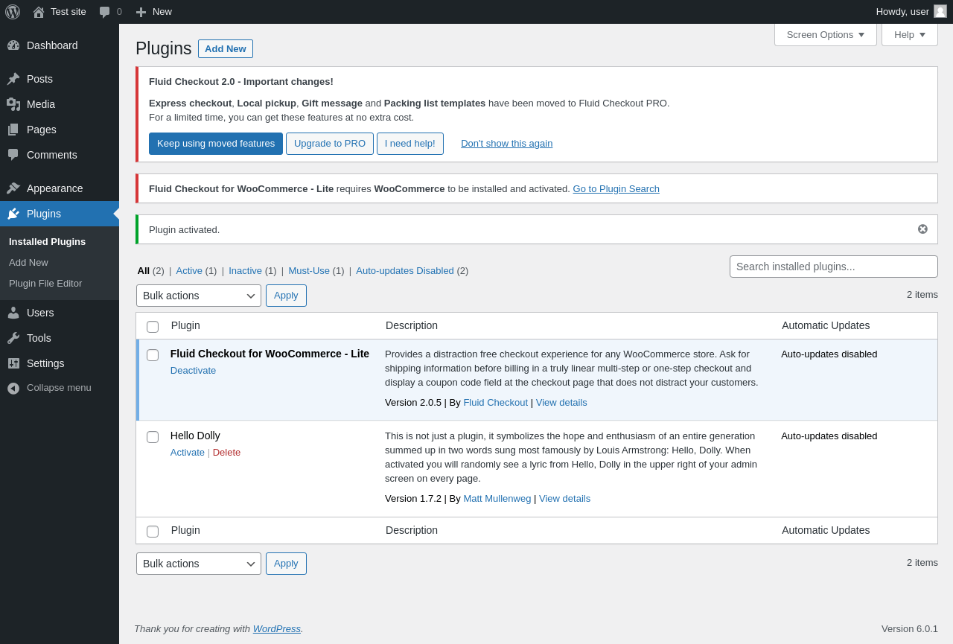Screen dimensions: 953x644
Task: Click the 'Keep using moved features' button
Action: click(216, 144)
